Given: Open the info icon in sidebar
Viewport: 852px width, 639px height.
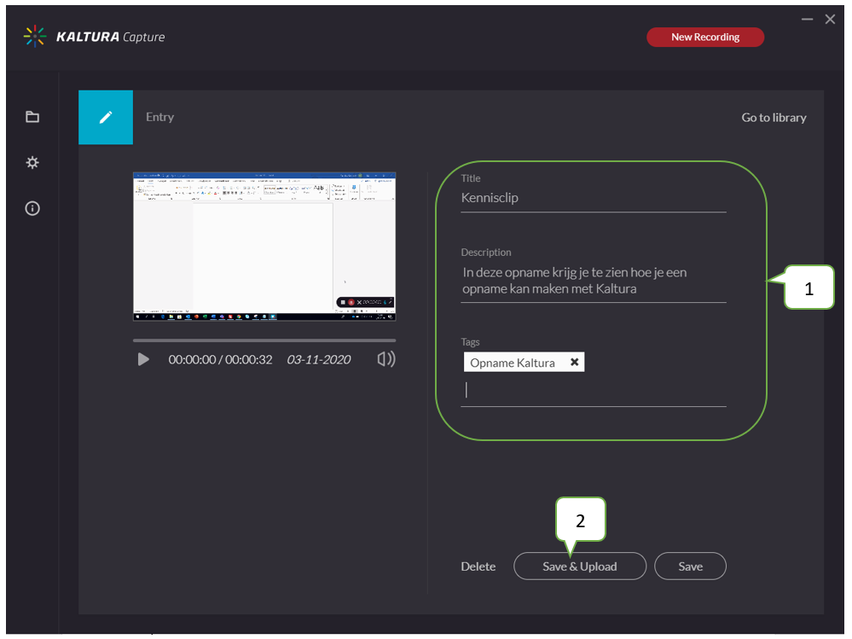Looking at the screenshot, I should pos(32,208).
